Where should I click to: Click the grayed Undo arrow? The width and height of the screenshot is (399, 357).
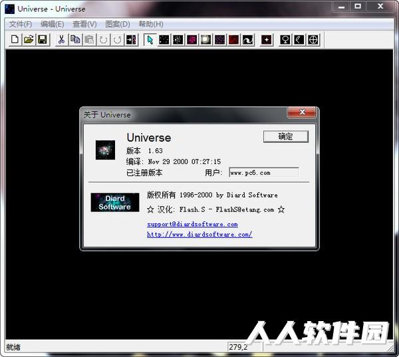[103, 40]
